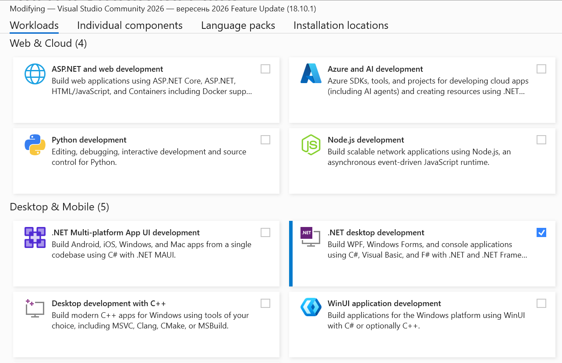This screenshot has height=363, width=562.
Task: Click the Azure and AI development title
Action: 375,69
